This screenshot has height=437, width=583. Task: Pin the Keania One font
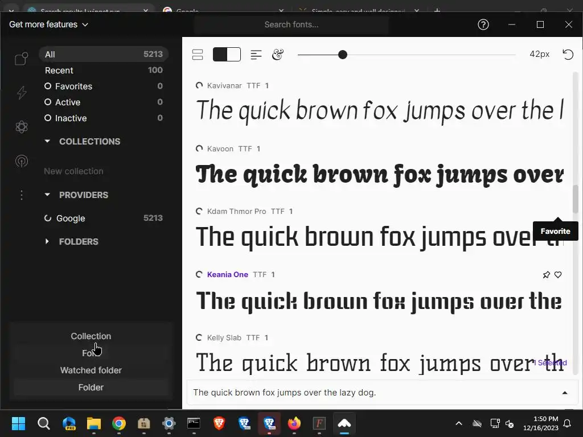click(546, 275)
